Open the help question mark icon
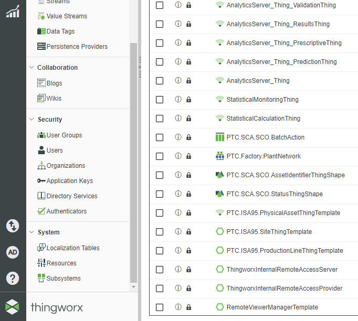This screenshot has height=321, width=358. (13, 278)
